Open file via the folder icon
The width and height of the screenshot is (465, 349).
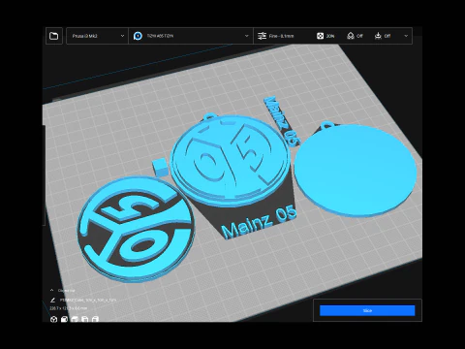point(54,36)
